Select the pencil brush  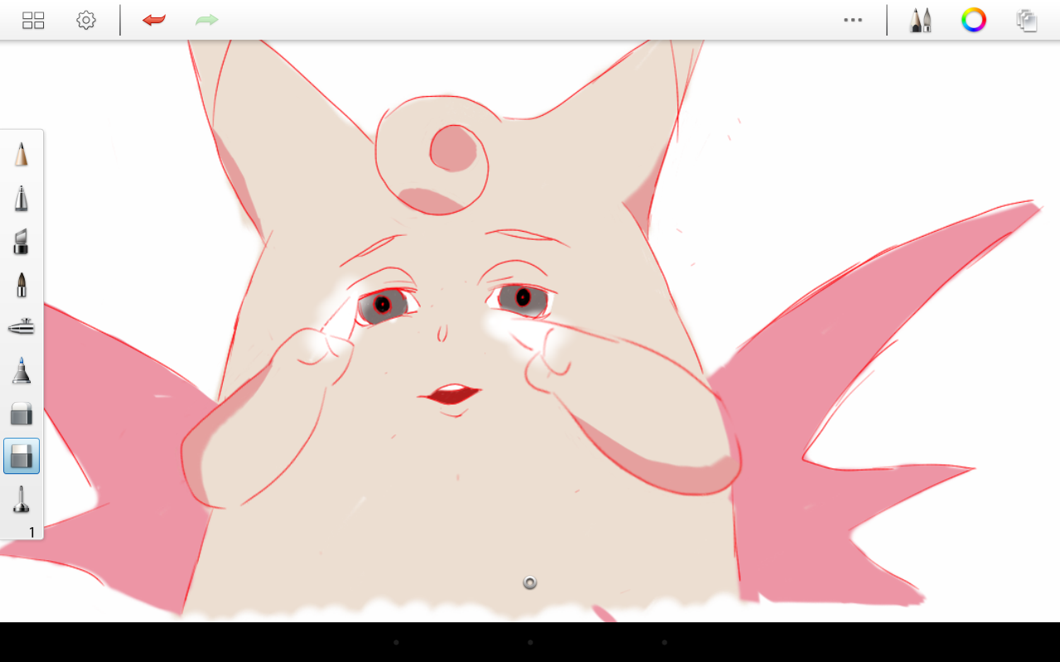22,154
